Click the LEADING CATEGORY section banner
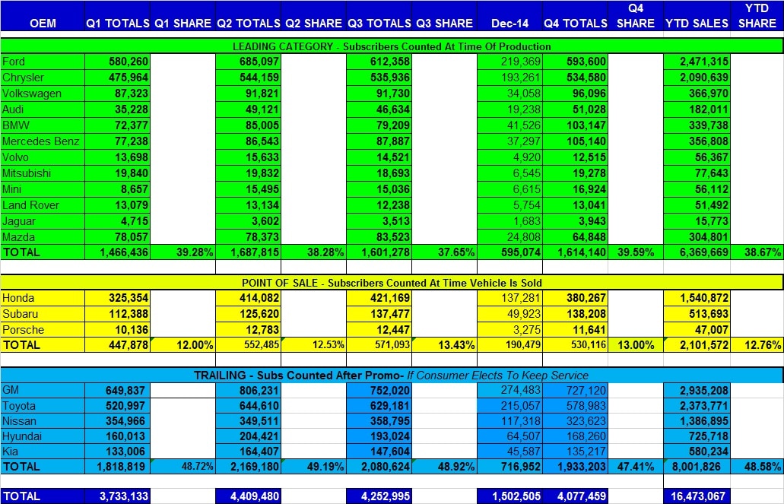The width and height of the screenshot is (784, 504). point(392,46)
